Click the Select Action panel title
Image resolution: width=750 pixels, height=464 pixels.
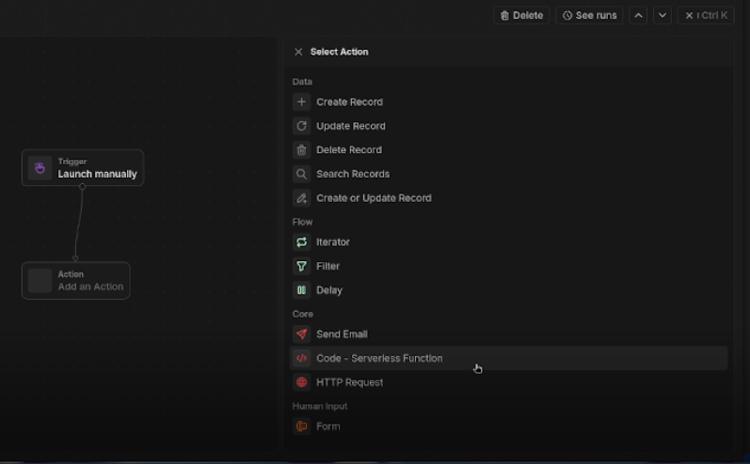tap(339, 52)
